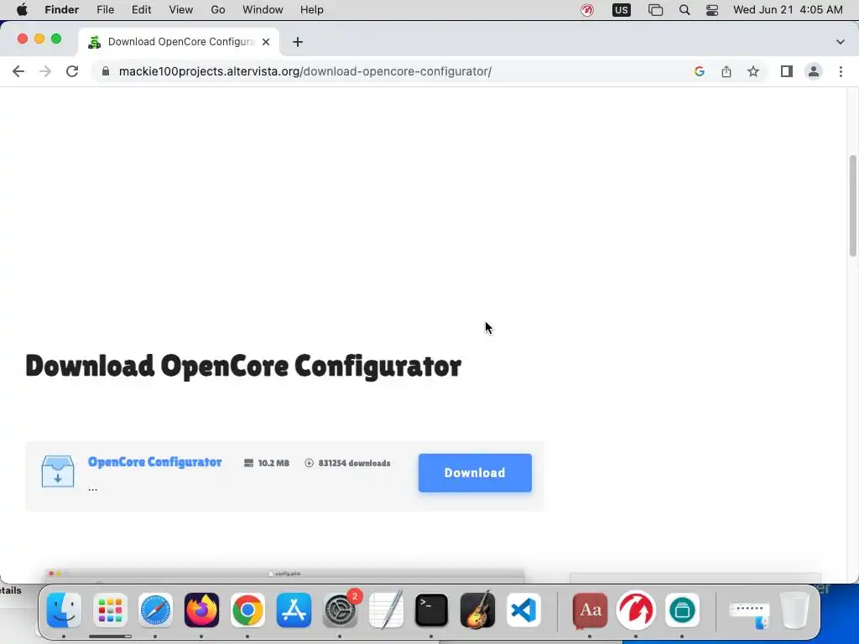859x644 pixels.
Task: Open the File menu
Action: pyautogui.click(x=105, y=10)
